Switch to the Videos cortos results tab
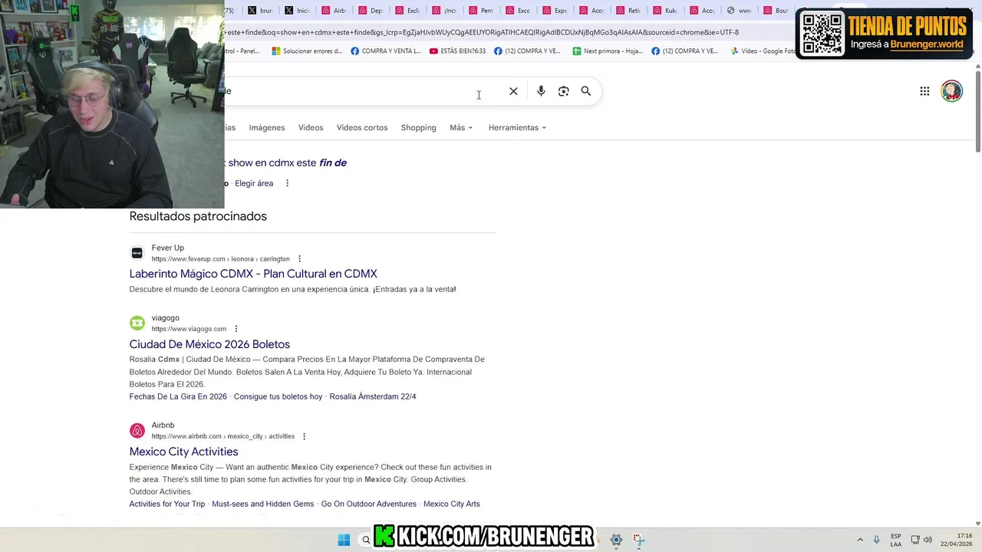The height and width of the screenshot is (552, 982). 362,128
